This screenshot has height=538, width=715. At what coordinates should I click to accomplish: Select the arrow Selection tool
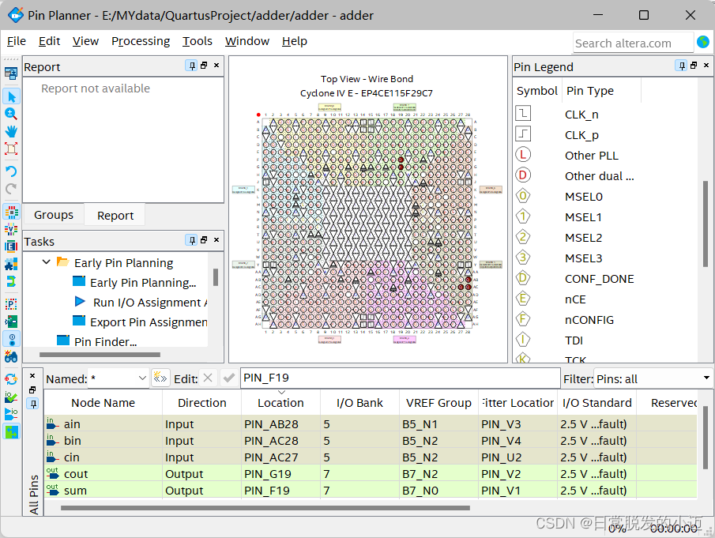pos(11,96)
